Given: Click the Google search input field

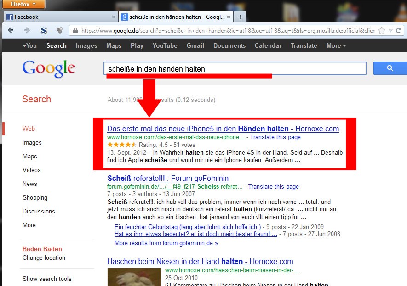Looking at the screenshot, I should click(235, 69).
